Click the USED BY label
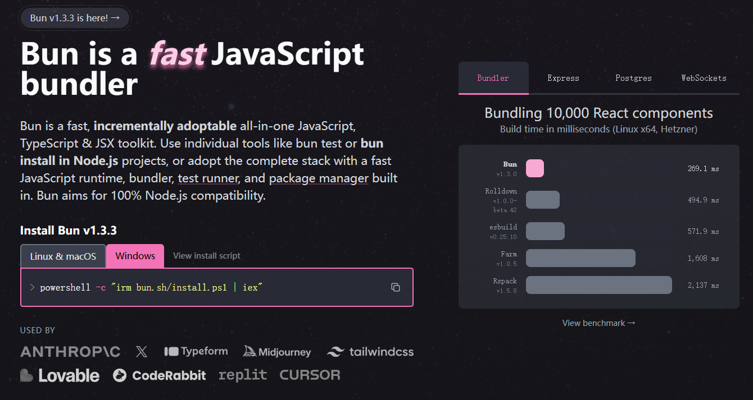 (38, 330)
